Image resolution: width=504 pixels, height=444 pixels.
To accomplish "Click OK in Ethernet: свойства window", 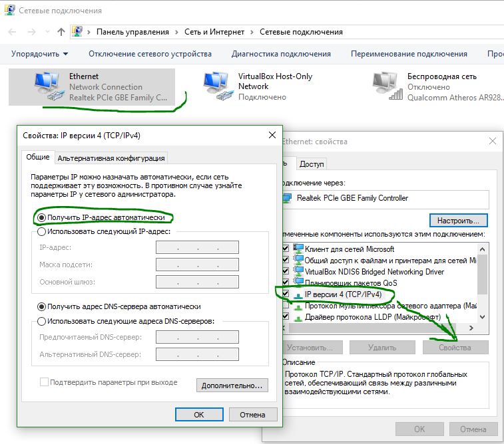I will (419, 429).
